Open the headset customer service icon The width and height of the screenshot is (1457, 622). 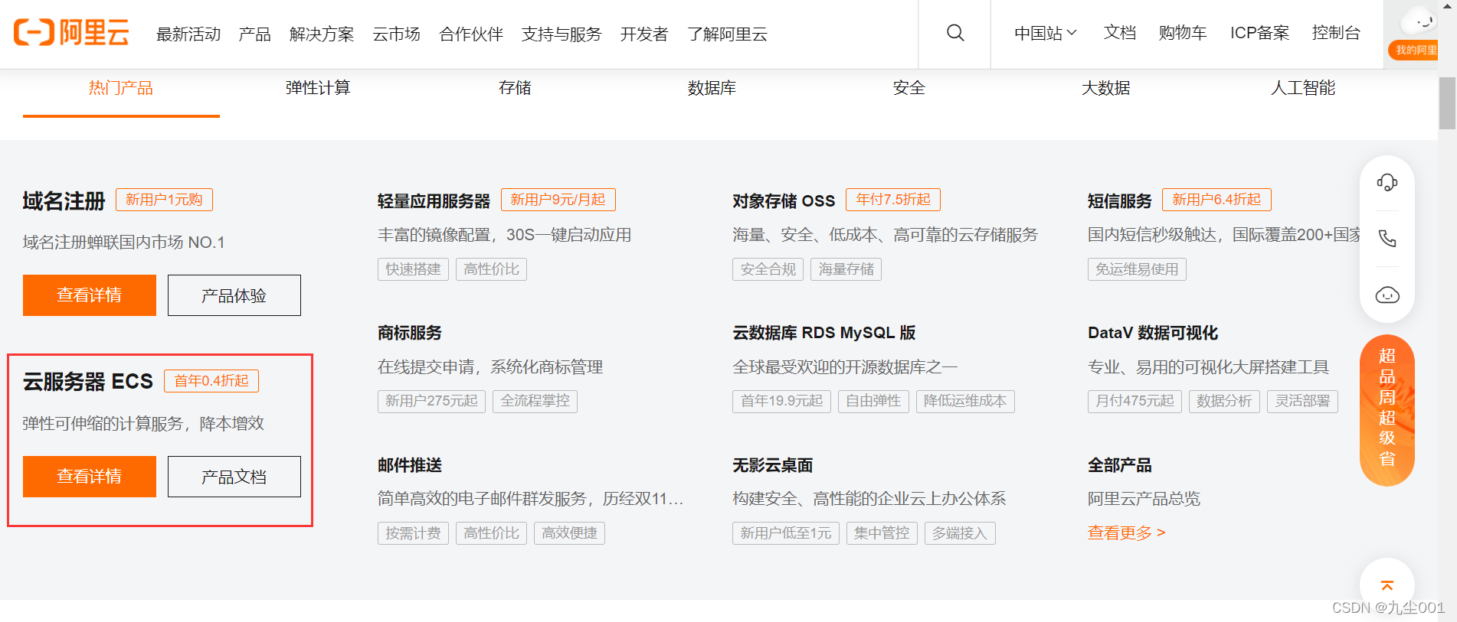click(1387, 182)
